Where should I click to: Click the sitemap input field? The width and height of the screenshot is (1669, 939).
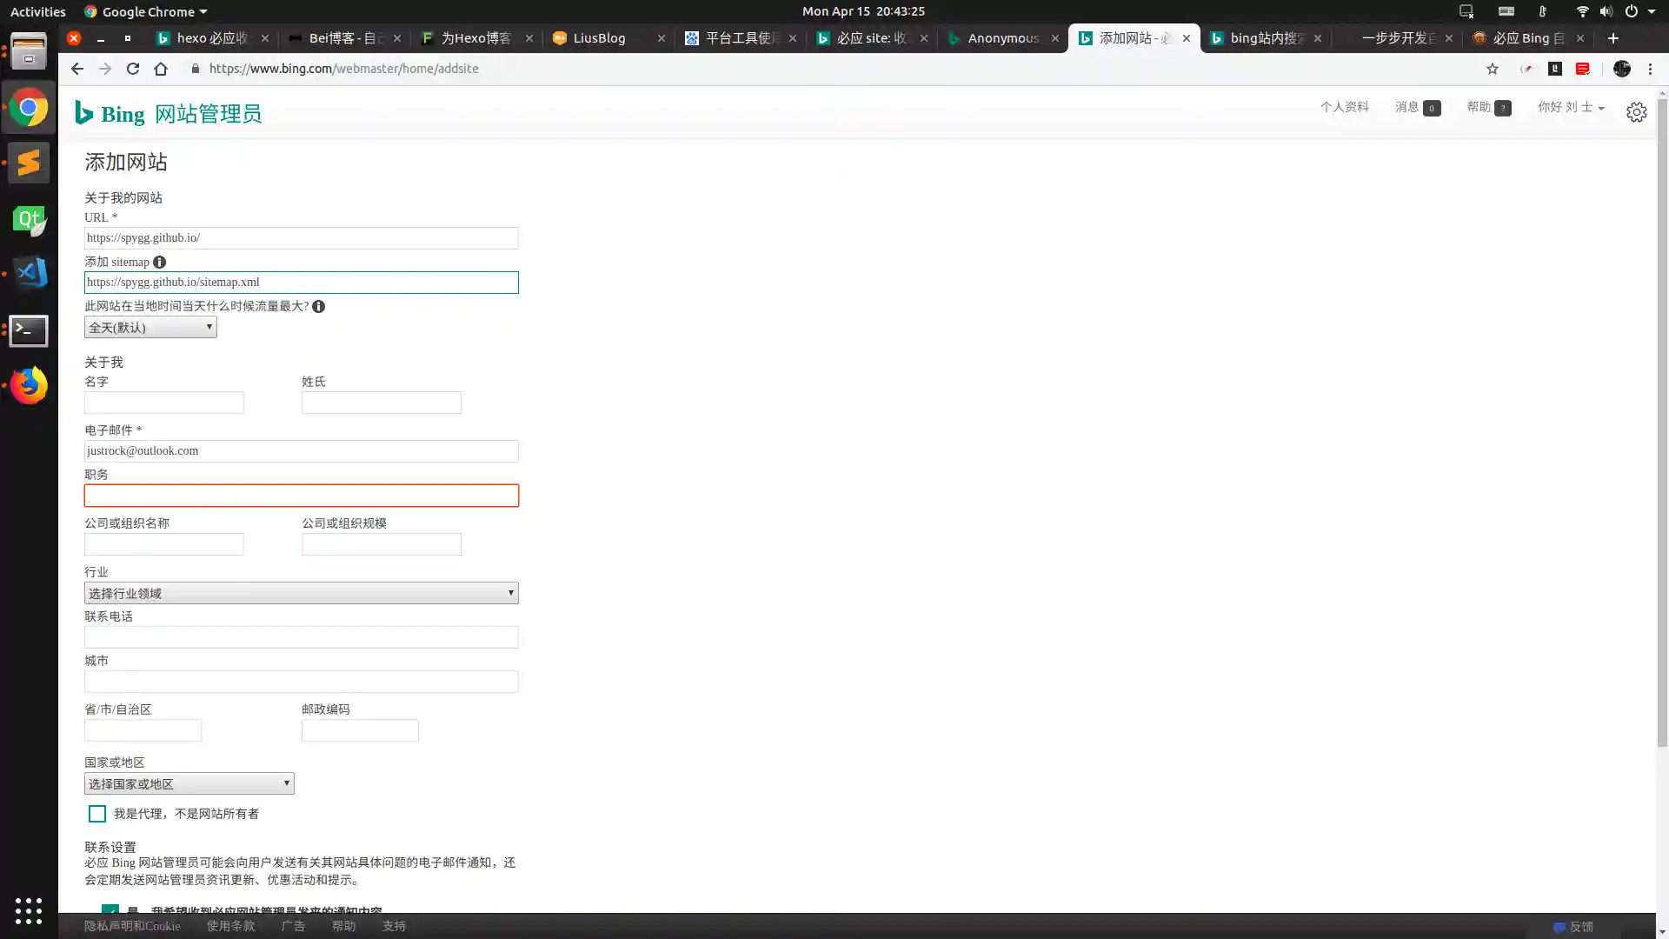click(302, 283)
